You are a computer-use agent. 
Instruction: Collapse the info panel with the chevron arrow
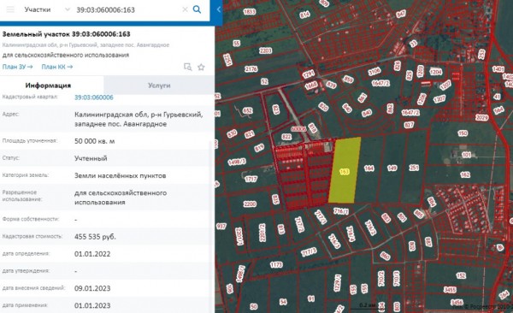219,9
